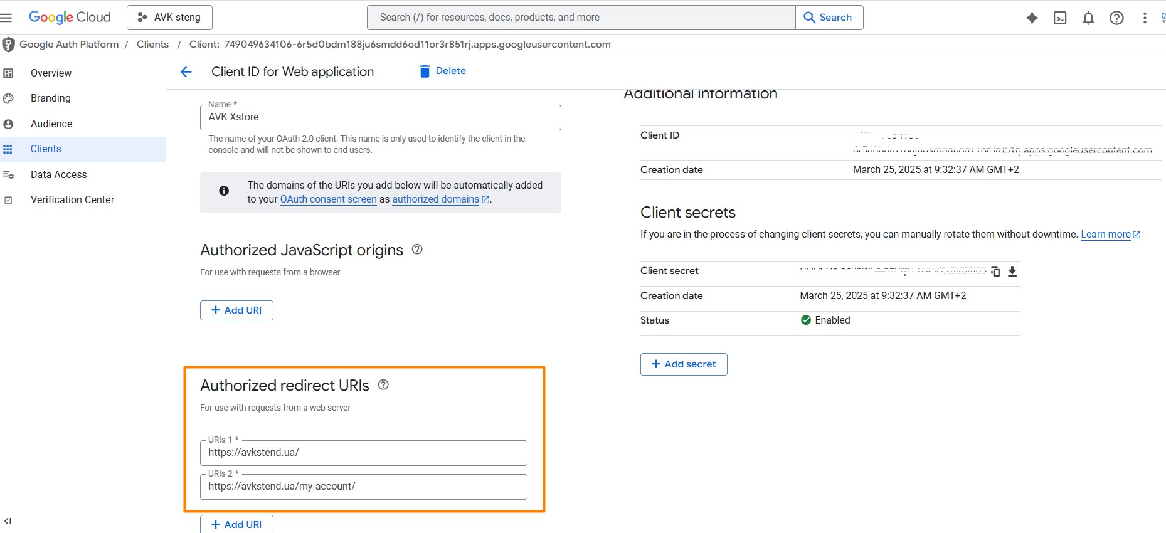The width and height of the screenshot is (1166, 533).
Task: Click the Google Auth Platform shield icon
Action: [x=8, y=45]
